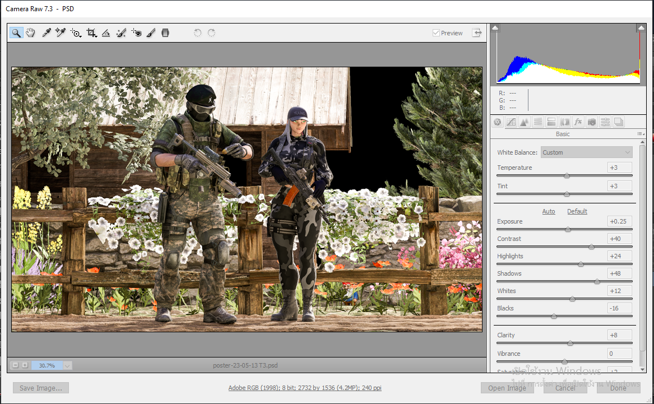Click the Vibrance slider handle
654x404 pixels.
(564, 361)
